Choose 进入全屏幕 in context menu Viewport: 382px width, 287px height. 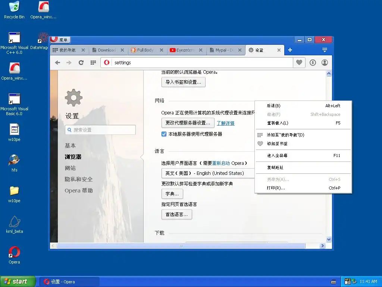click(303, 155)
